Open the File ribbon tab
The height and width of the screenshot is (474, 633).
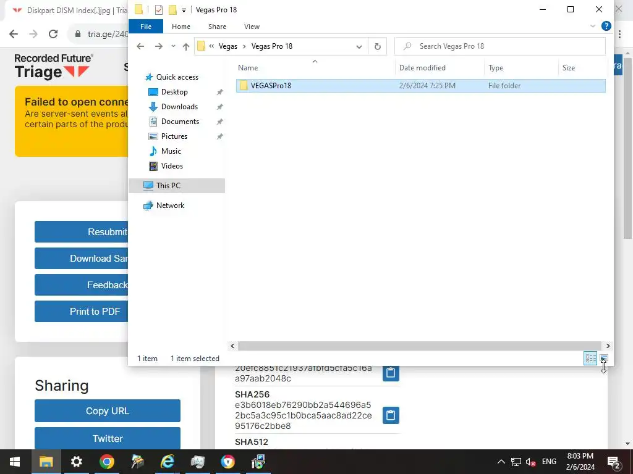146,27
